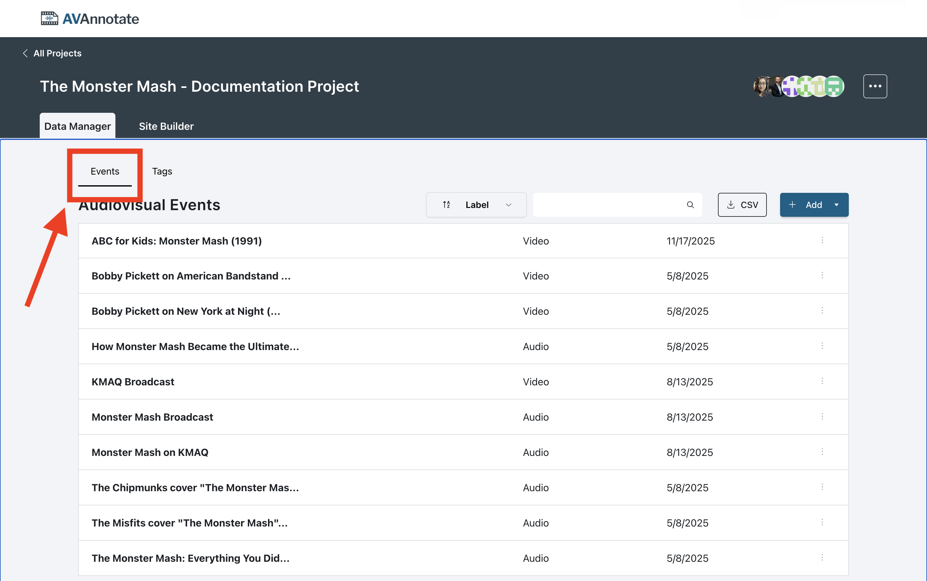The height and width of the screenshot is (581, 927).
Task: Expand the Label sort dropdown
Action: (508, 205)
